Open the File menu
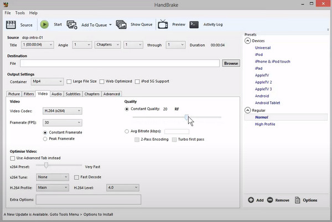The height and width of the screenshot is (222, 332). (x=8, y=13)
